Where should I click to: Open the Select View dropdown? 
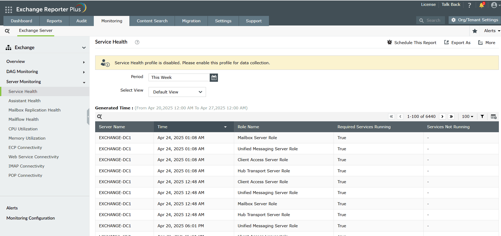(177, 92)
